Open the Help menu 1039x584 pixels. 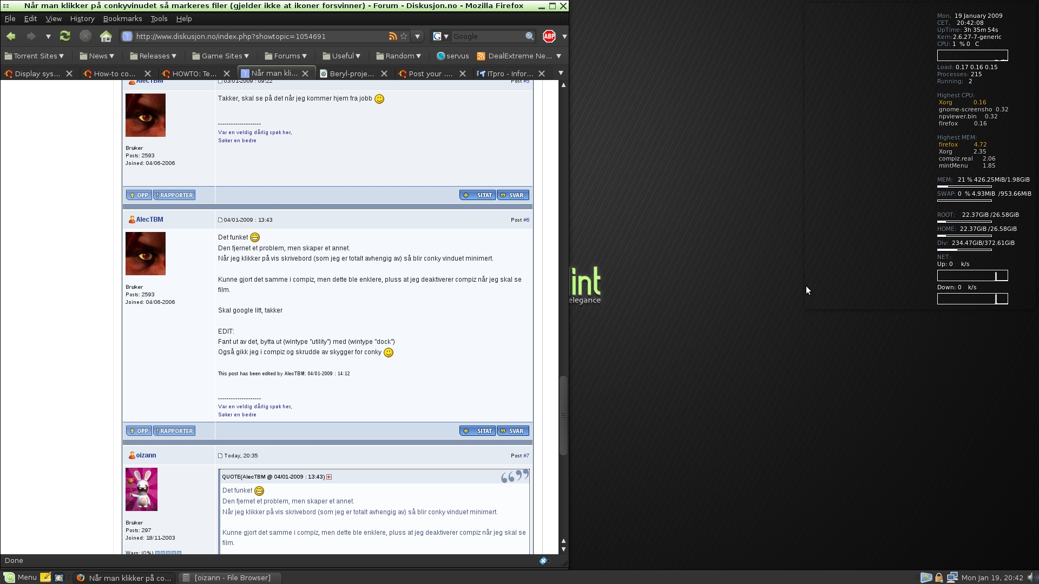click(x=184, y=18)
